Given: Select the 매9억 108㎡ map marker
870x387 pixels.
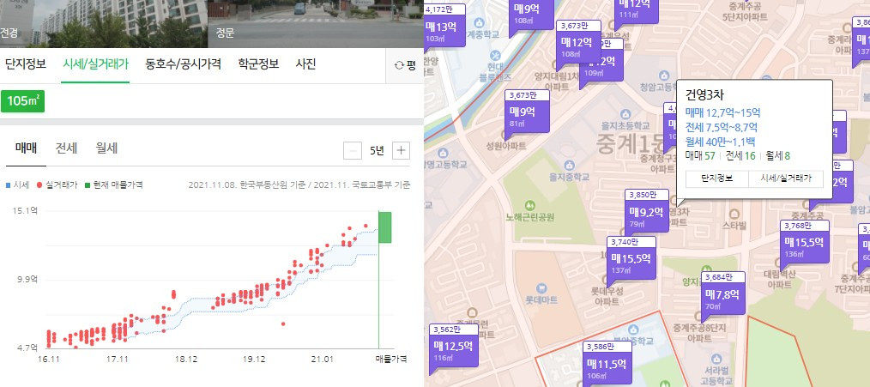Looking at the screenshot, I should coord(532,15).
